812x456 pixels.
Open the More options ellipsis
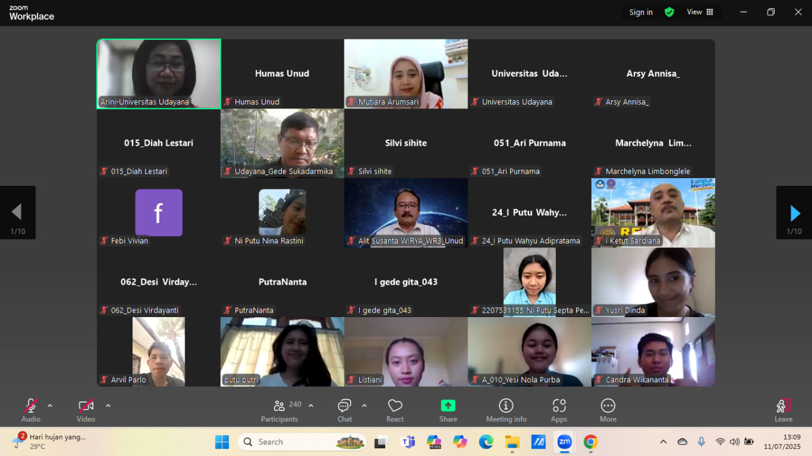coord(608,406)
